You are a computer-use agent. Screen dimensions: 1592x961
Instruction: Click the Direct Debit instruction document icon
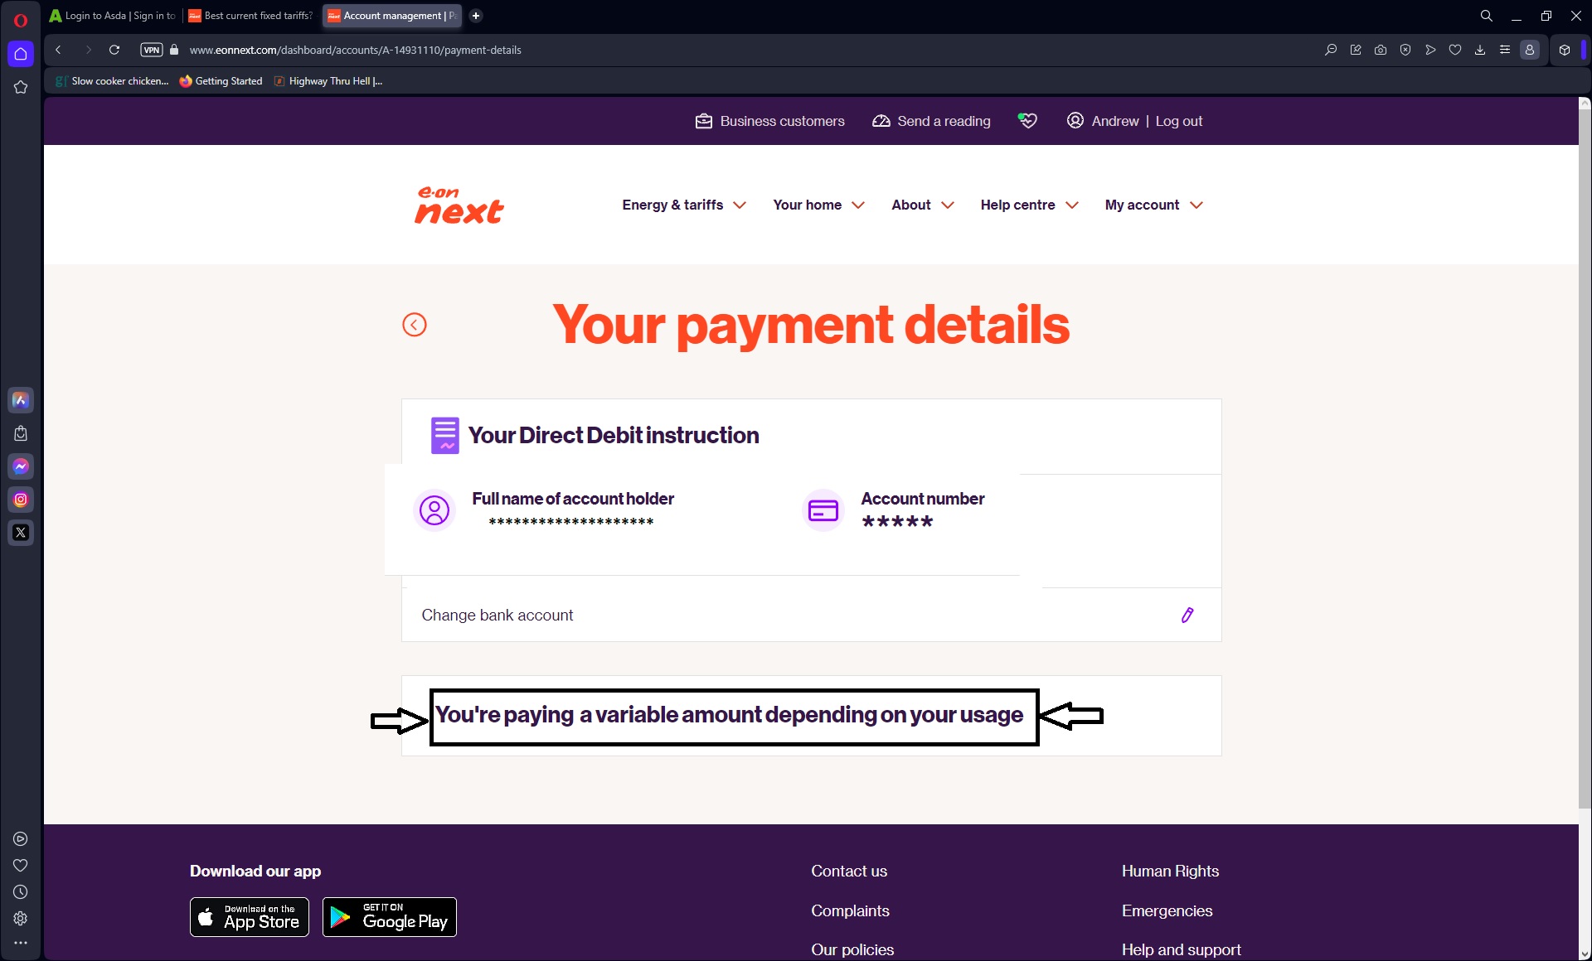444,435
